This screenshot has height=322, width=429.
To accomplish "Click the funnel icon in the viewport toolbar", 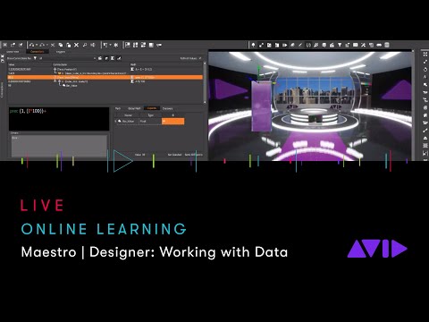I will point(340,45).
